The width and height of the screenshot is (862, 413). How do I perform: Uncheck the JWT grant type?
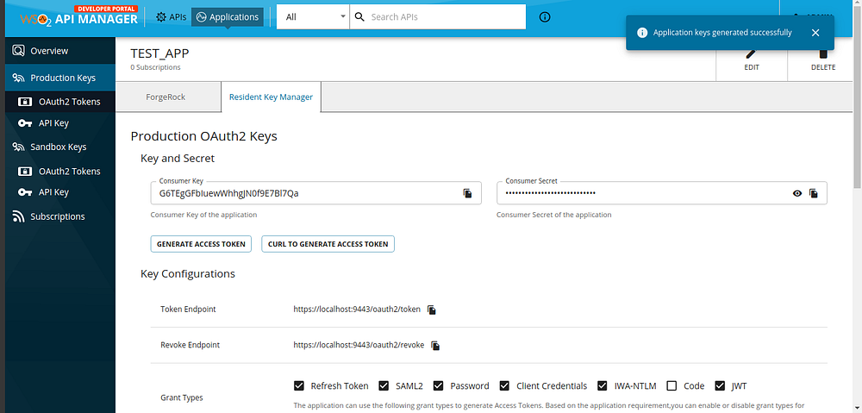coord(720,385)
